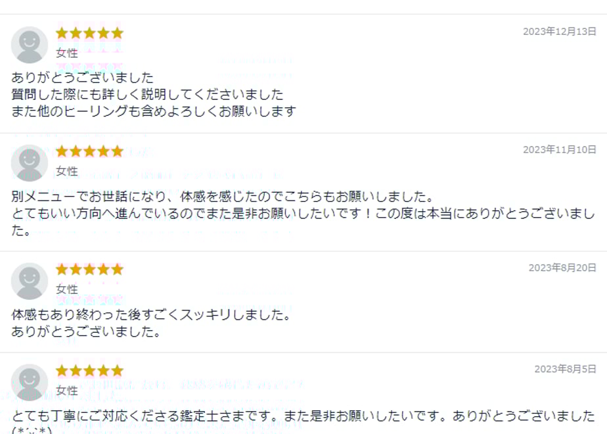Screen dimensions: 607x434
Task: Click five-star rating on December 13 review
Action: pos(89,34)
